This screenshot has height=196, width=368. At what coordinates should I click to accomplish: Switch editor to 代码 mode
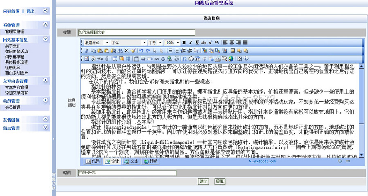click(x=92, y=161)
